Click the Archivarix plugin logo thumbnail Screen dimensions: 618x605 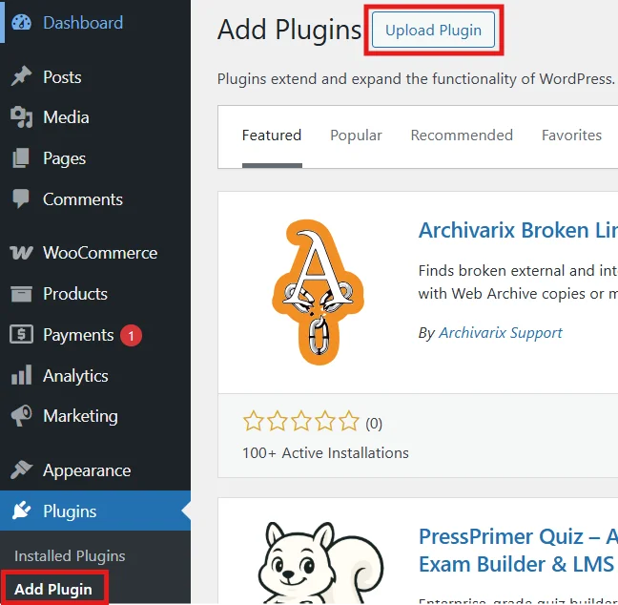(318, 292)
